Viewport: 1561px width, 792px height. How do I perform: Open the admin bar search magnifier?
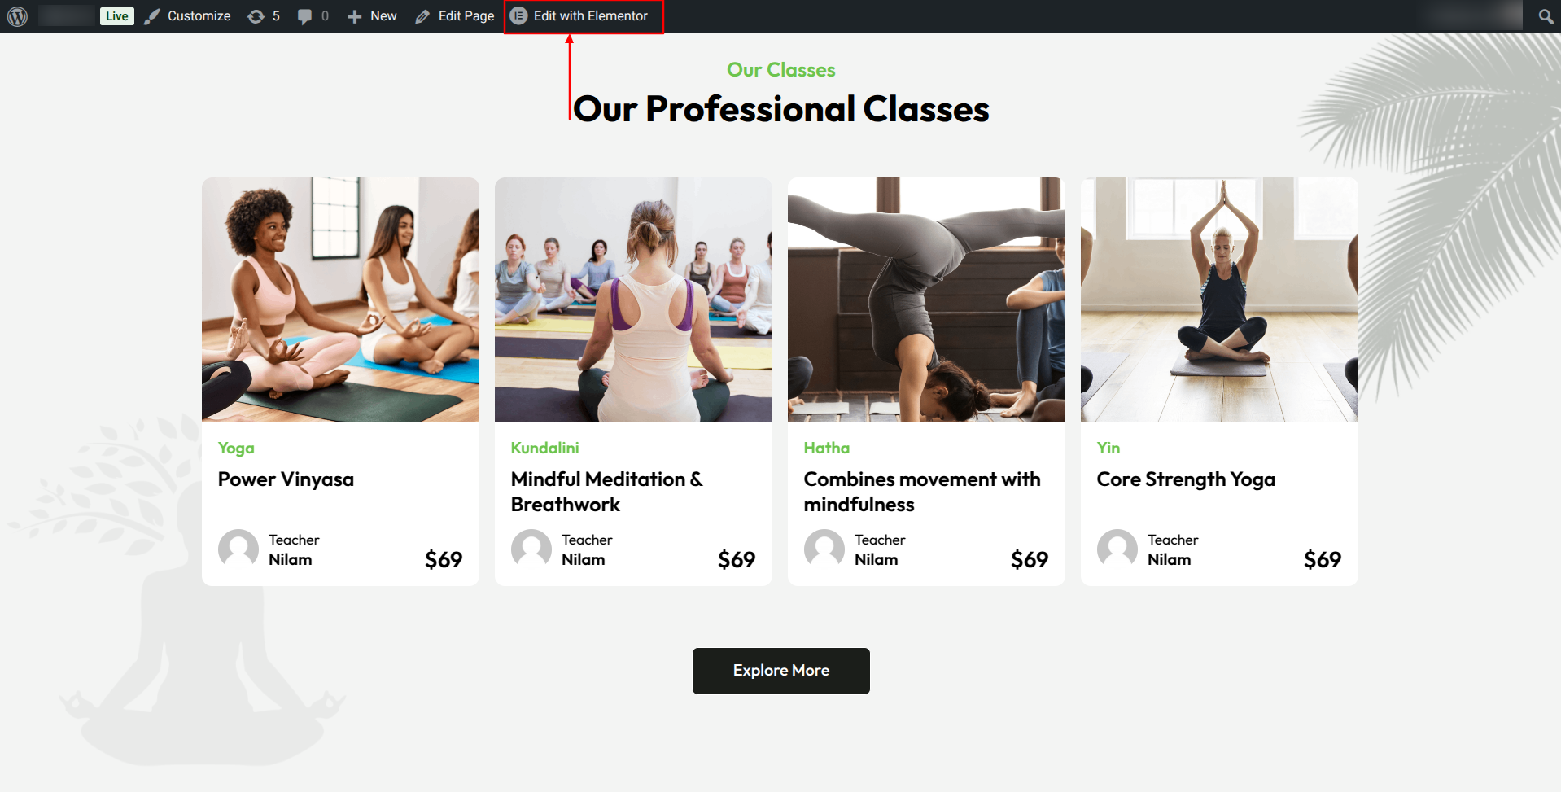click(1546, 16)
